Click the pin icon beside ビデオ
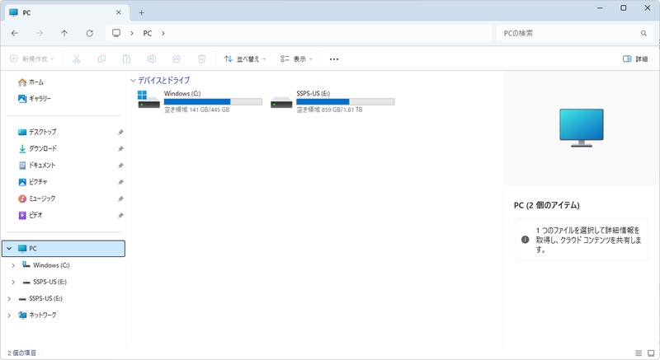The height and width of the screenshot is (360, 660). pyautogui.click(x=120, y=215)
